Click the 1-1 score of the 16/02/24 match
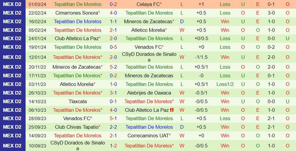 113,21
